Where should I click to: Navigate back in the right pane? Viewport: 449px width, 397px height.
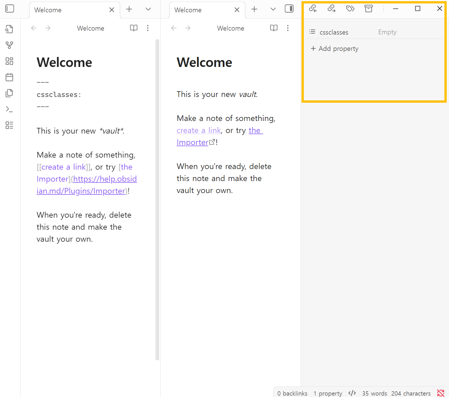point(174,28)
